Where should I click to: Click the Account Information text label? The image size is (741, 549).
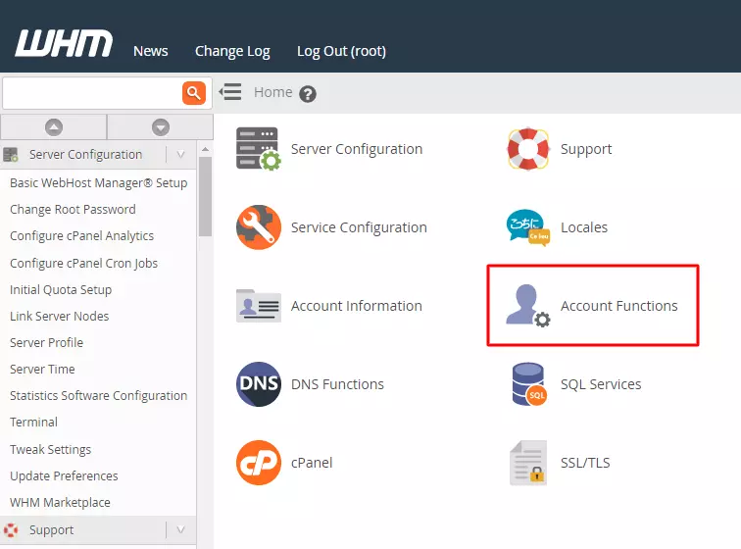tap(357, 306)
